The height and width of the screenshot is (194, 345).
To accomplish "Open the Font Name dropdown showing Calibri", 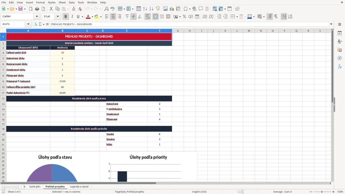I will click(37, 17).
